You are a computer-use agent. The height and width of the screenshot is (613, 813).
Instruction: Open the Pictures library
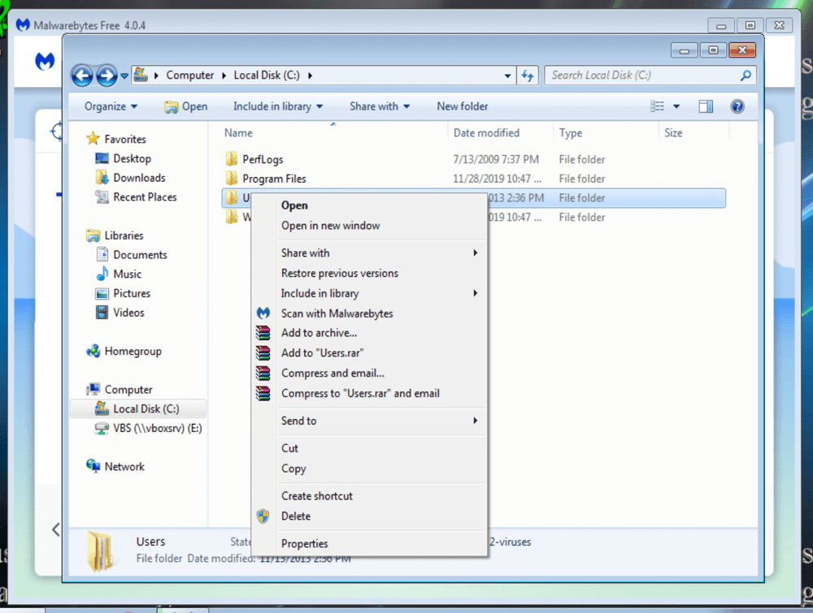point(123,294)
